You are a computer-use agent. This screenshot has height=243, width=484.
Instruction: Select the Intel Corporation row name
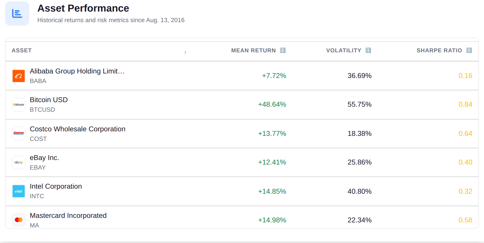[56, 186]
